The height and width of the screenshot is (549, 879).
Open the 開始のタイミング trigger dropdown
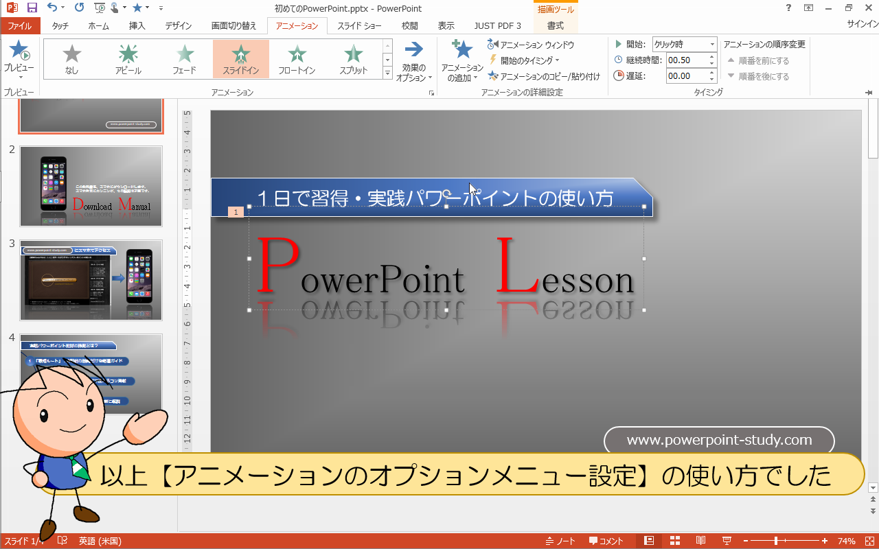pyautogui.click(x=524, y=60)
